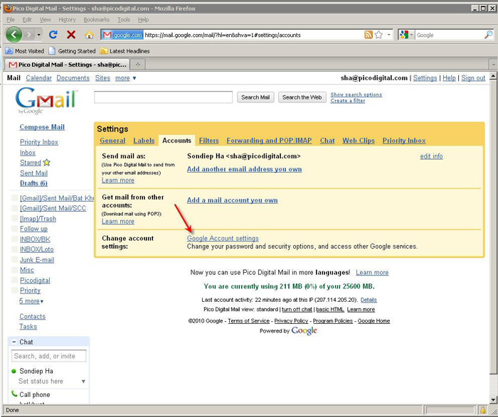Open the back/forward history dropdown arrow
Image resolution: width=498 pixels, height=417 pixels.
pos(38,35)
